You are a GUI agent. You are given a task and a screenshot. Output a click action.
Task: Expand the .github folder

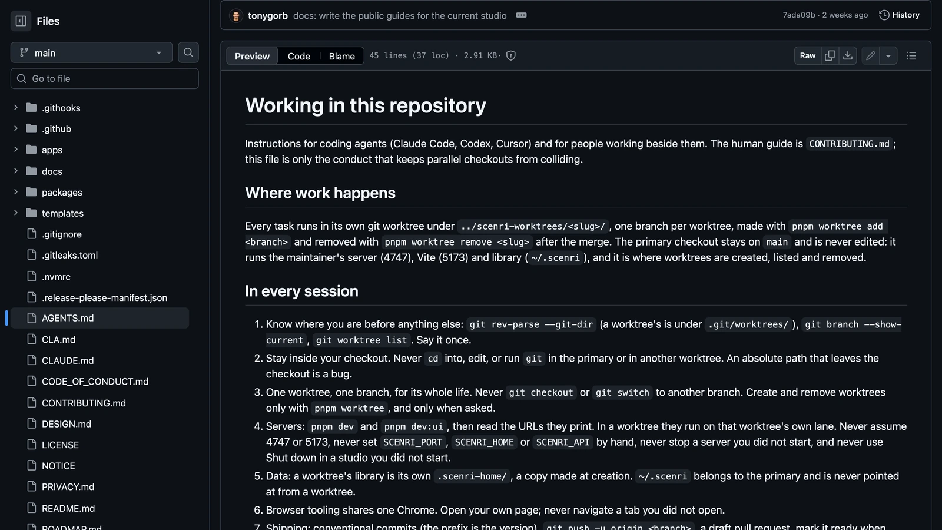[16, 128]
